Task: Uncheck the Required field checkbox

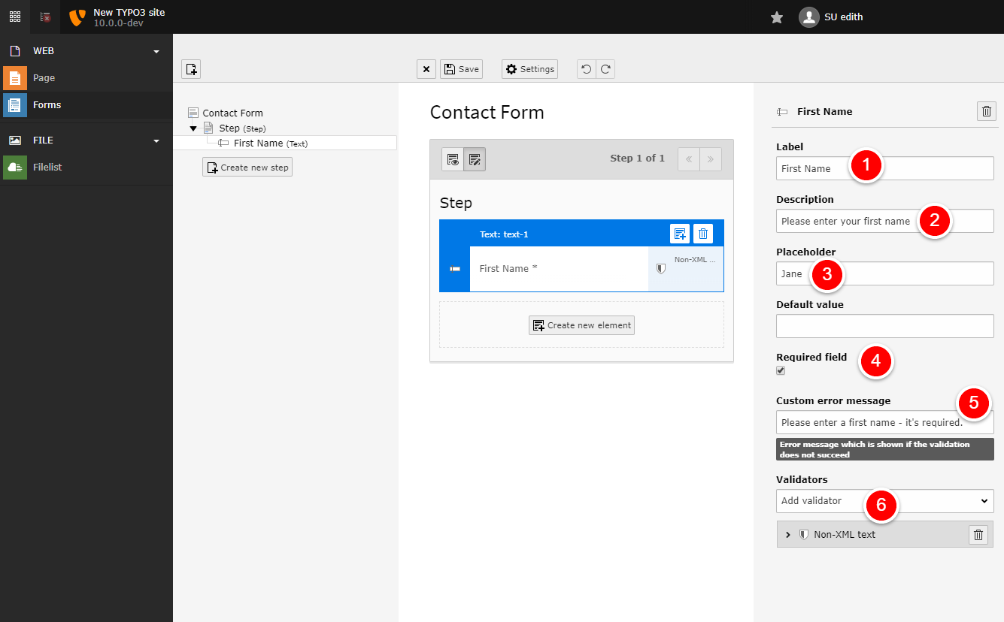Action: [780, 370]
